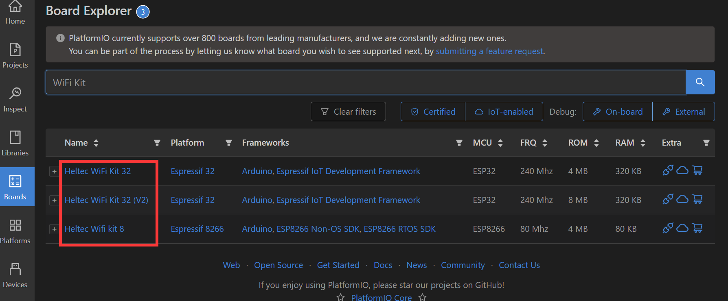Viewport: 728px width, 301px height.
Task: Click cloud icon for Heltec Wifi kit 8
Action: pos(682,228)
